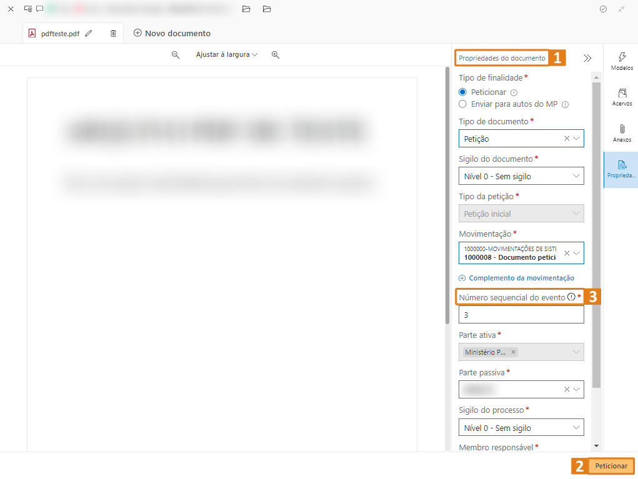Open the Acervos sidebar panel
The image size is (638, 479).
tap(621, 97)
